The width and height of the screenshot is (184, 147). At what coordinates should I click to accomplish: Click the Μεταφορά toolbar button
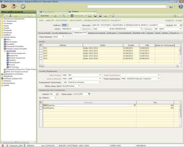[x=77, y=16]
